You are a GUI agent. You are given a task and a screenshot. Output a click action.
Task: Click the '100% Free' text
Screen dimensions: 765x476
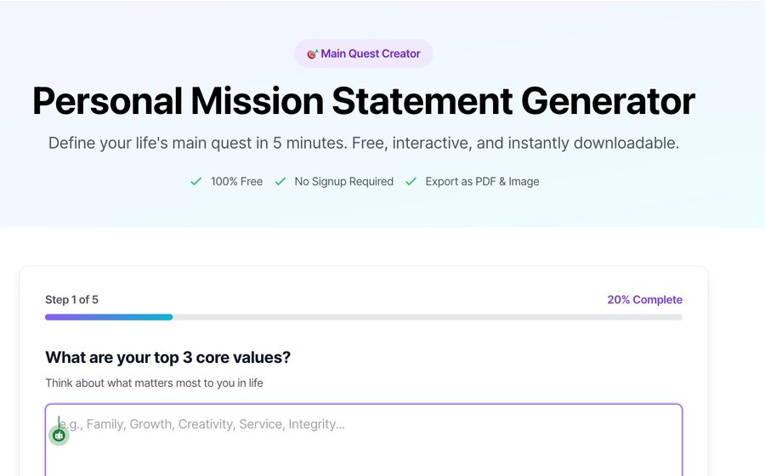click(236, 181)
